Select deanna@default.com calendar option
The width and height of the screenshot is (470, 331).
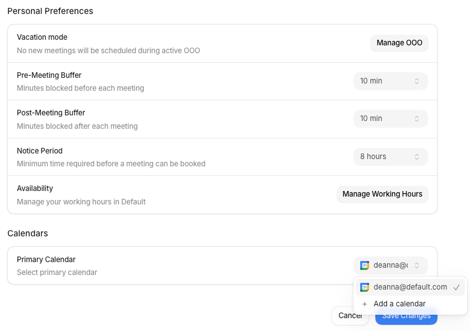pyautogui.click(x=410, y=287)
